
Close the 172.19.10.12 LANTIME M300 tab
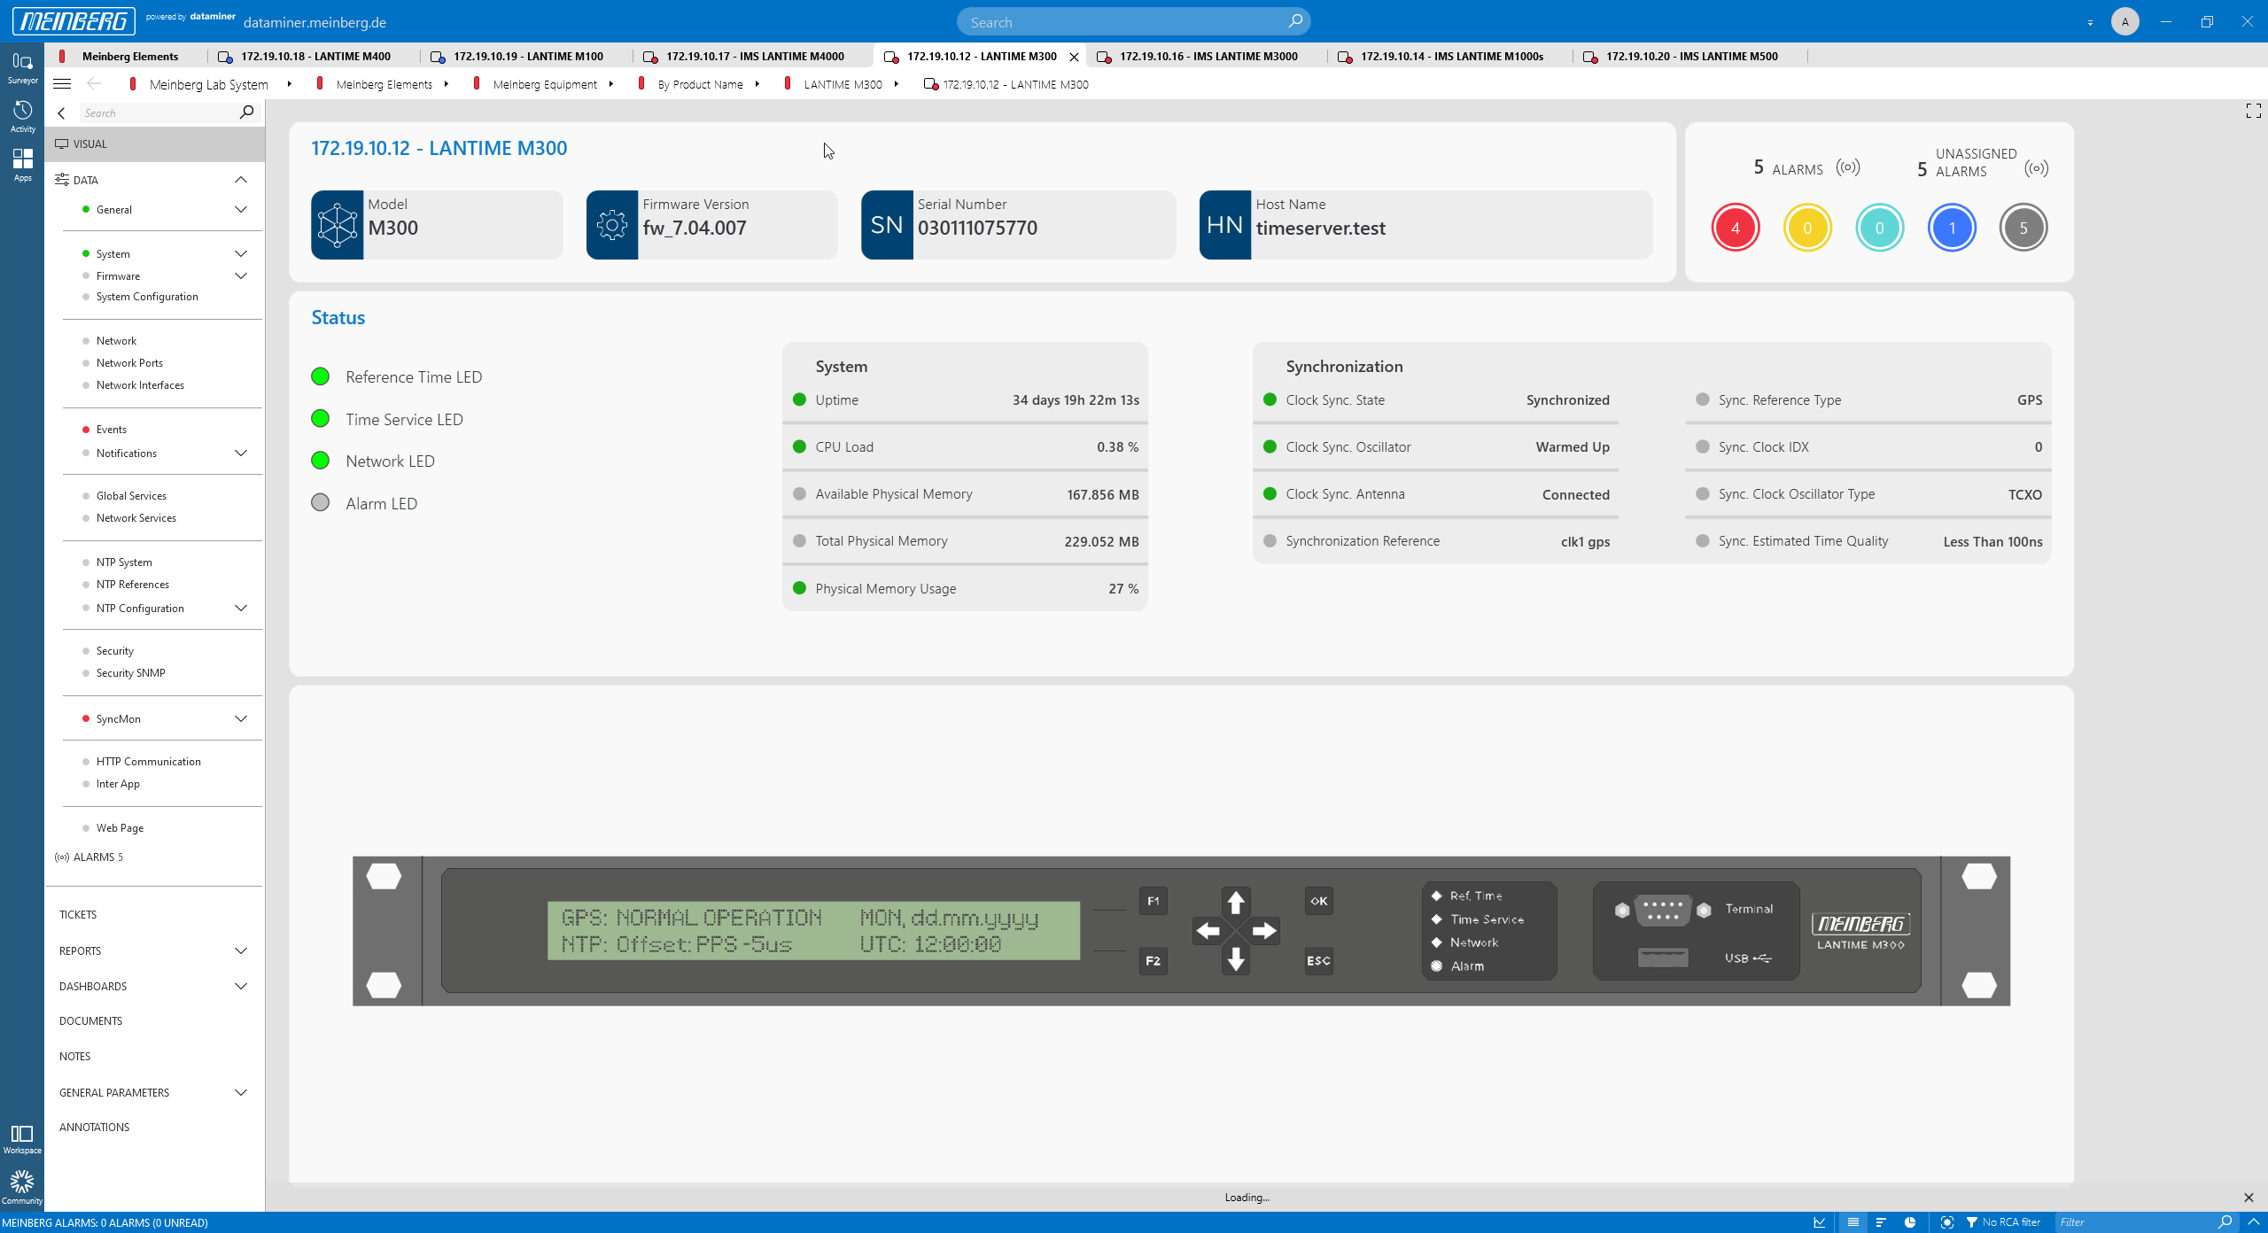[1074, 57]
